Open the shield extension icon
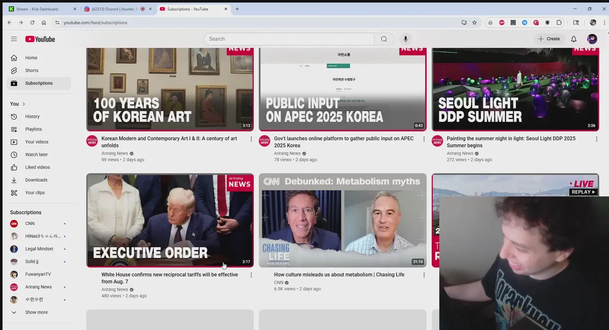This screenshot has height=330, width=609. point(548,22)
